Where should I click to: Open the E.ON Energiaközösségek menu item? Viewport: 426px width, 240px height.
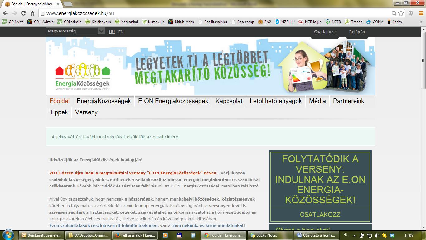(173, 101)
